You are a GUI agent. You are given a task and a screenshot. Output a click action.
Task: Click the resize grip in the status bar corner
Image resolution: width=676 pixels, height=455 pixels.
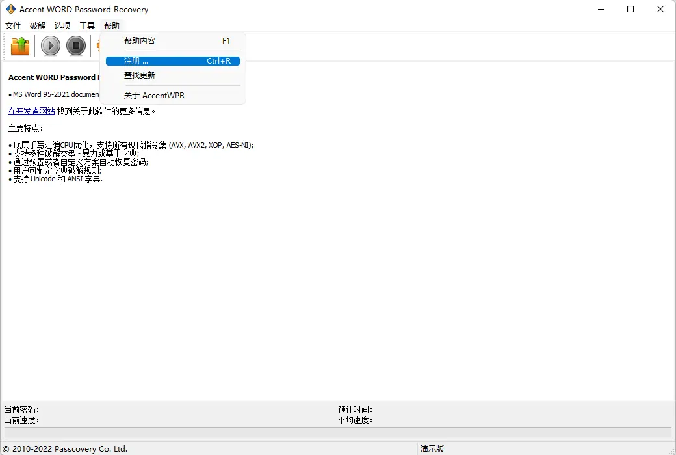tap(671, 451)
